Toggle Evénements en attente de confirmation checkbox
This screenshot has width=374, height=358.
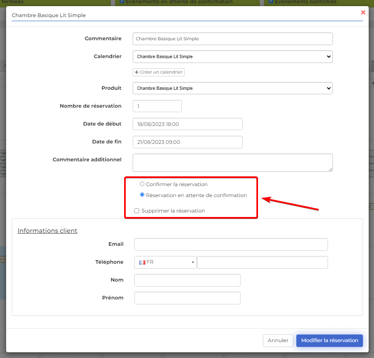(x=122, y=2)
